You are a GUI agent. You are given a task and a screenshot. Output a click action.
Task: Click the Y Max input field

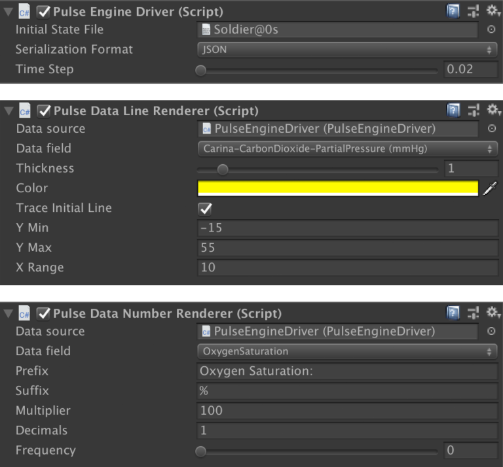(347, 248)
